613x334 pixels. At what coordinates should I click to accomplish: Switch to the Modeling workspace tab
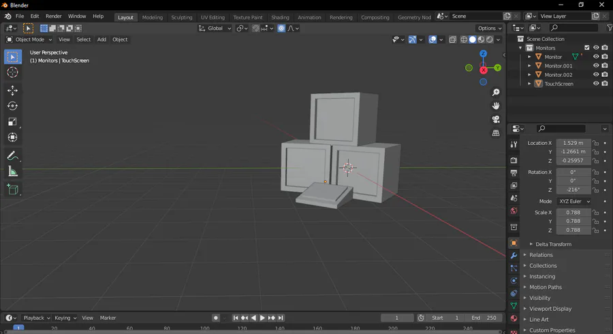[x=152, y=17]
